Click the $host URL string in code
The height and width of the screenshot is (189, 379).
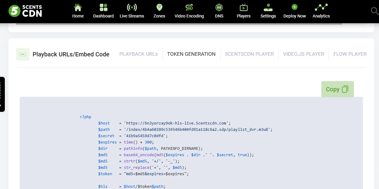177,123
